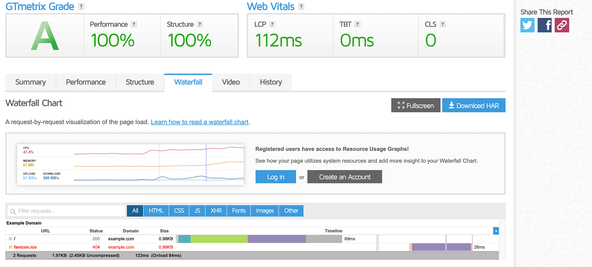This screenshot has height=267, width=592.
Task: Click the Domain column header
Action: pyautogui.click(x=131, y=231)
